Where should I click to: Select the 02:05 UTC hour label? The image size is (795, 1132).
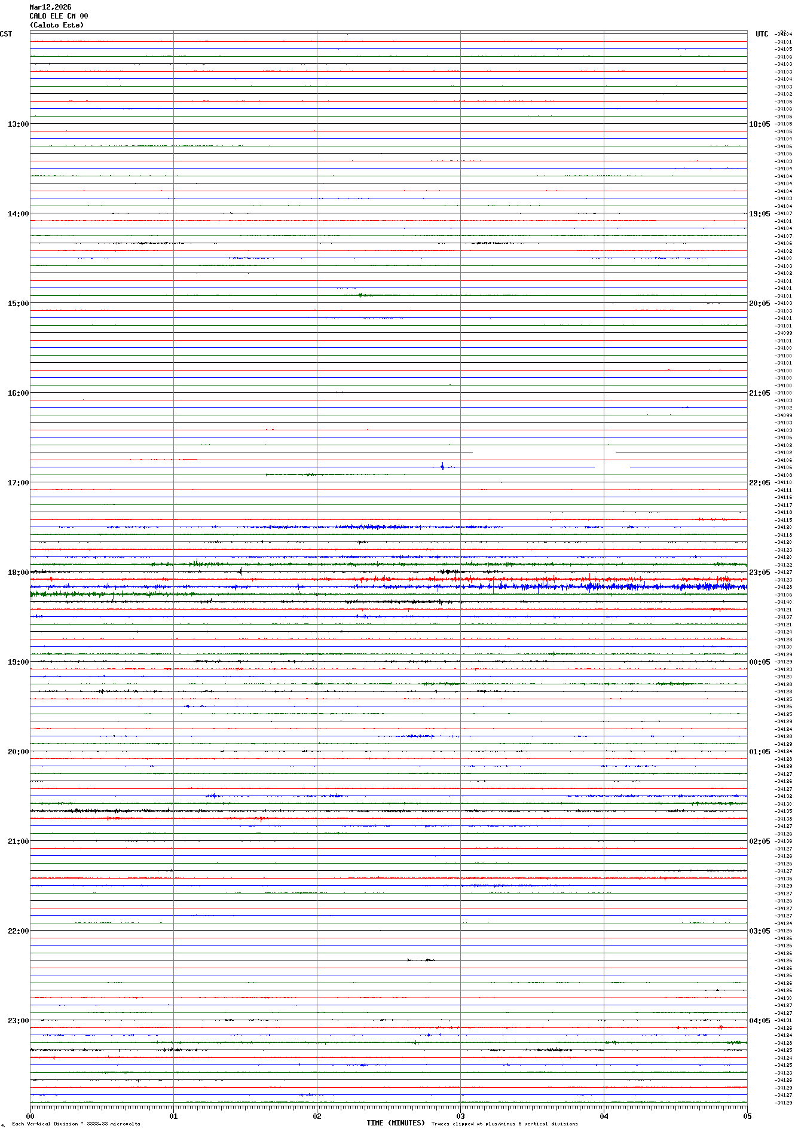(759, 841)
